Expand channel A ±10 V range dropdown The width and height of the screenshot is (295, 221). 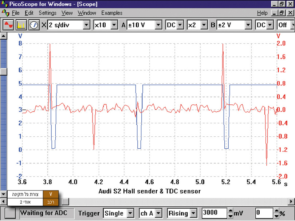point(158,25)
